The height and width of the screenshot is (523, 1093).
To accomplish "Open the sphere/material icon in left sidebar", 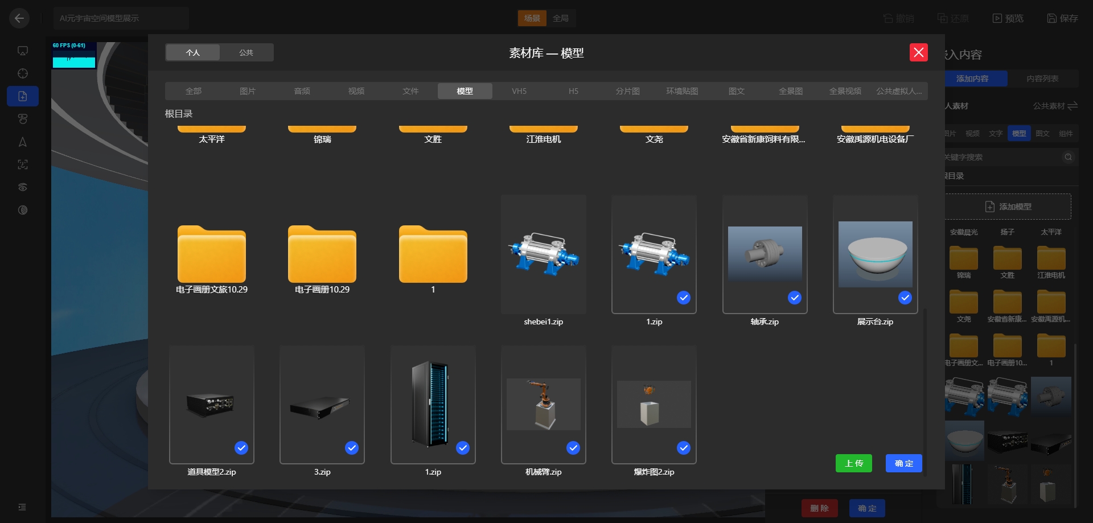I will (x=22, y=209).
